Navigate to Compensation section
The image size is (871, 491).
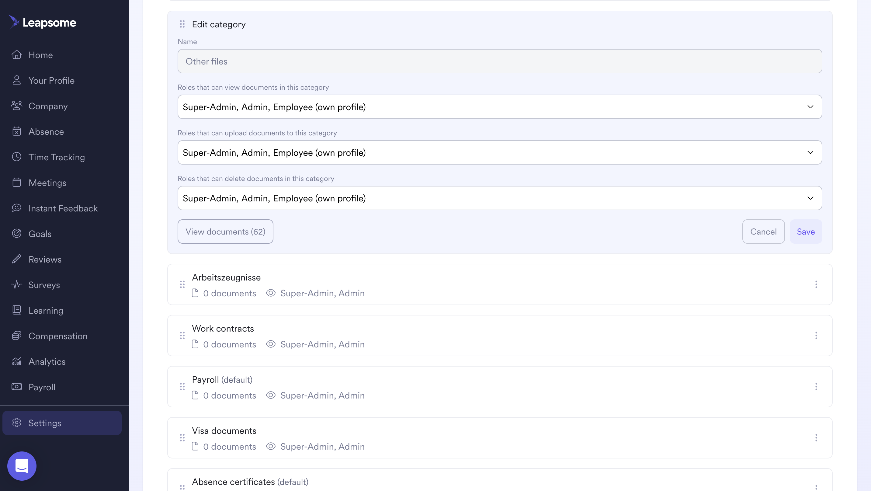(58, 336)
